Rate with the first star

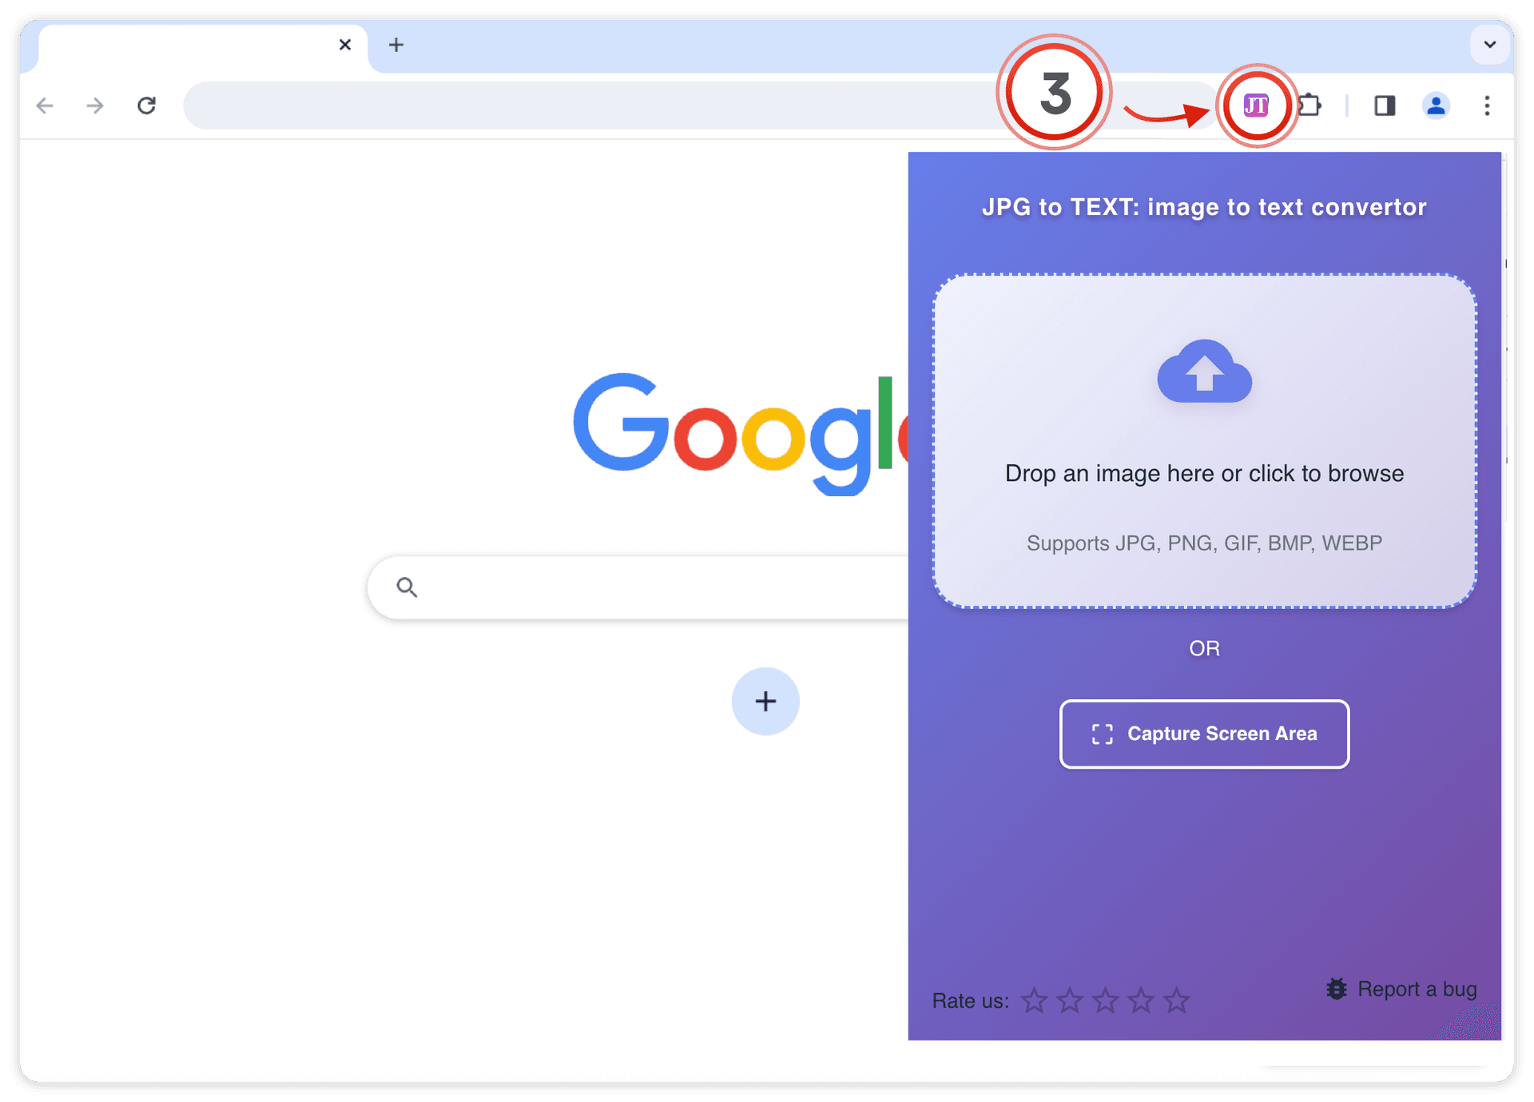(1034, 1001)
